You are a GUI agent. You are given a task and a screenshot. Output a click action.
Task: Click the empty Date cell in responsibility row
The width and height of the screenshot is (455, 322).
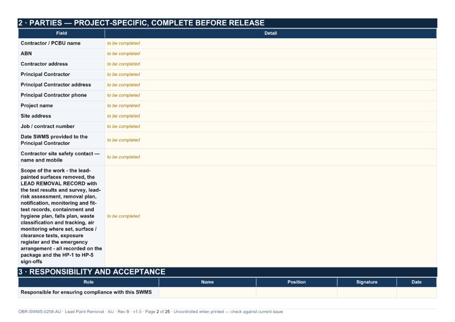coord(416,292)
